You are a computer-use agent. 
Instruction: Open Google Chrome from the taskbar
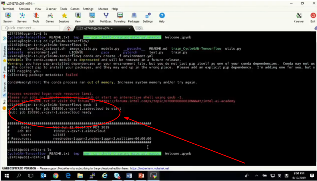click(56, 176)
